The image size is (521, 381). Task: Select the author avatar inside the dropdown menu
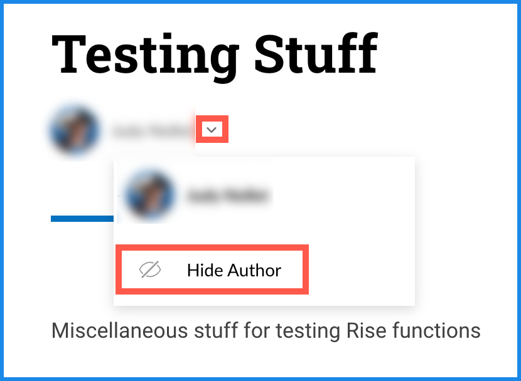pyautogui.click(x=149, y=194)
